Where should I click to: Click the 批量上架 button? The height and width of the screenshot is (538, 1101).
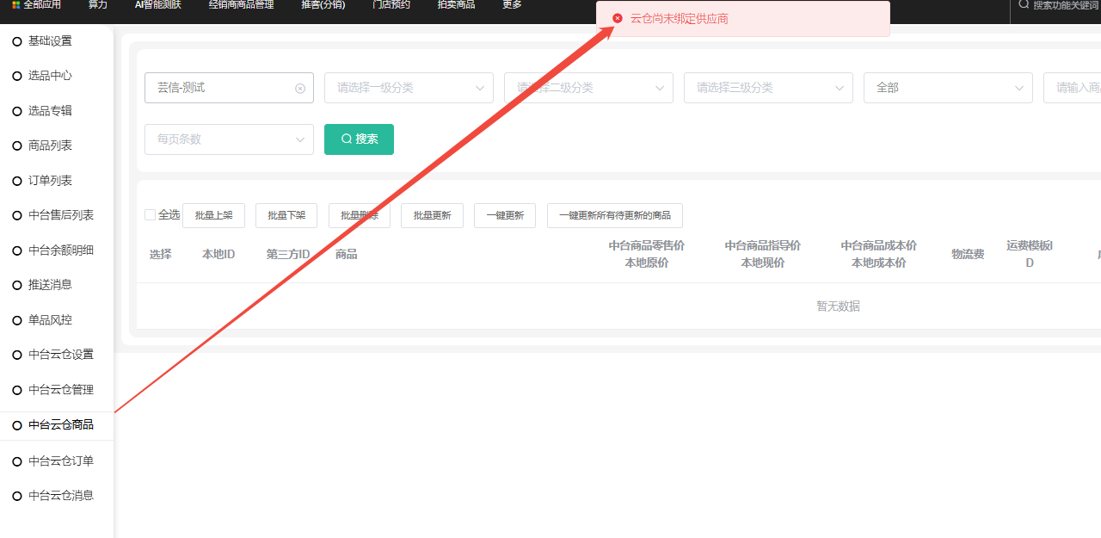coord(213,215)
